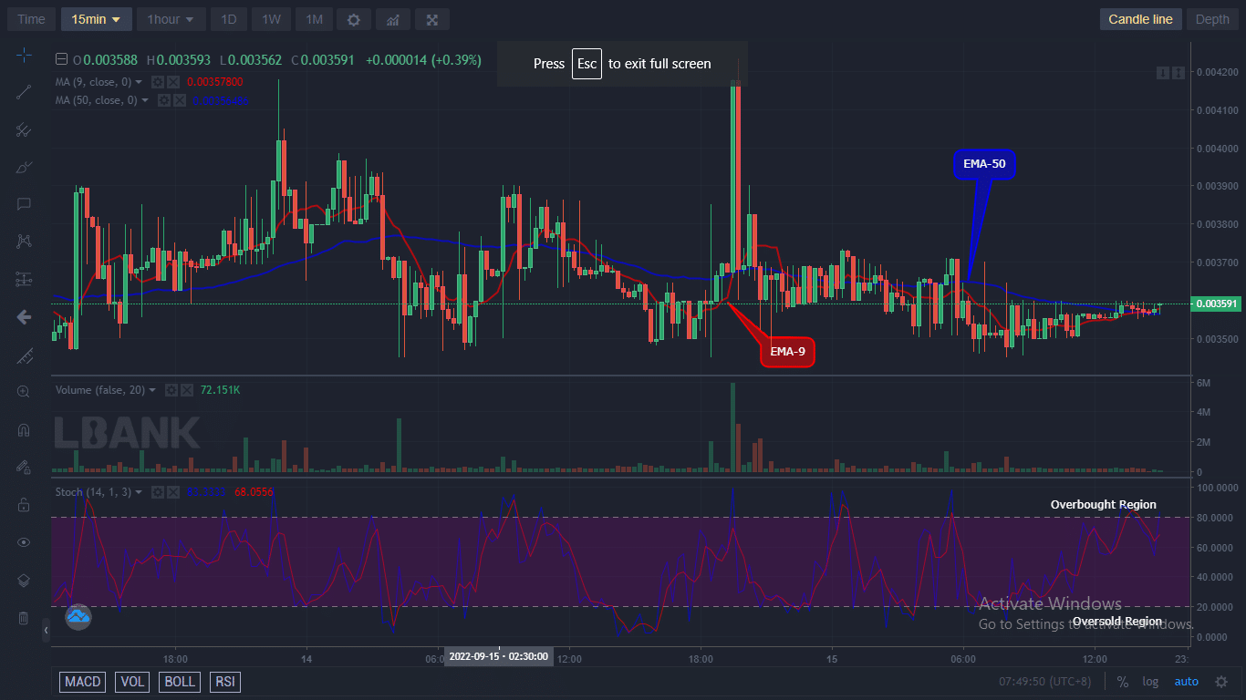Image resolution: width=1246 pixels, height=700 pixels.
Task: Choose the text annotation tool
Action: [x=24, y=204]
